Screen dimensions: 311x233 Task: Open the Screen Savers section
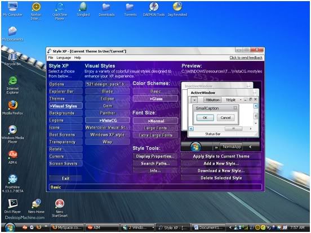(x=66, y=163)
